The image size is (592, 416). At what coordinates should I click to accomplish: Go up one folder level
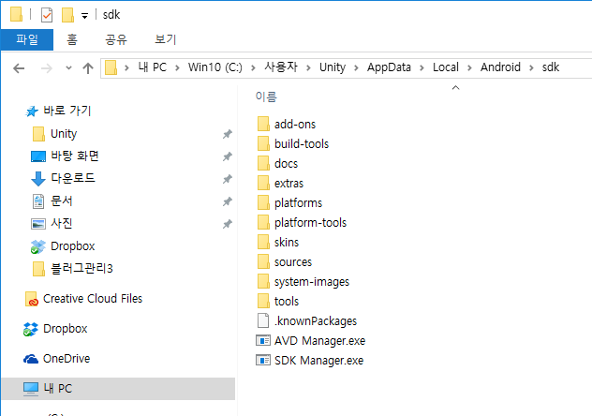88,68
